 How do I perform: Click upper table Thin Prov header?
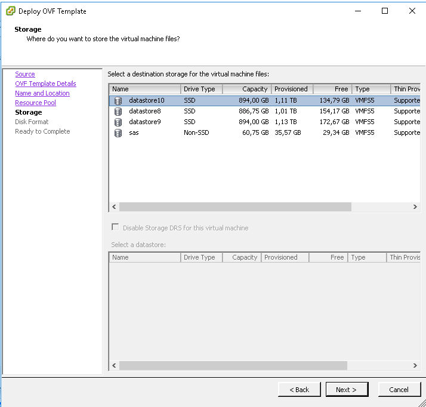pyautogui.click(x=406, y=89)
